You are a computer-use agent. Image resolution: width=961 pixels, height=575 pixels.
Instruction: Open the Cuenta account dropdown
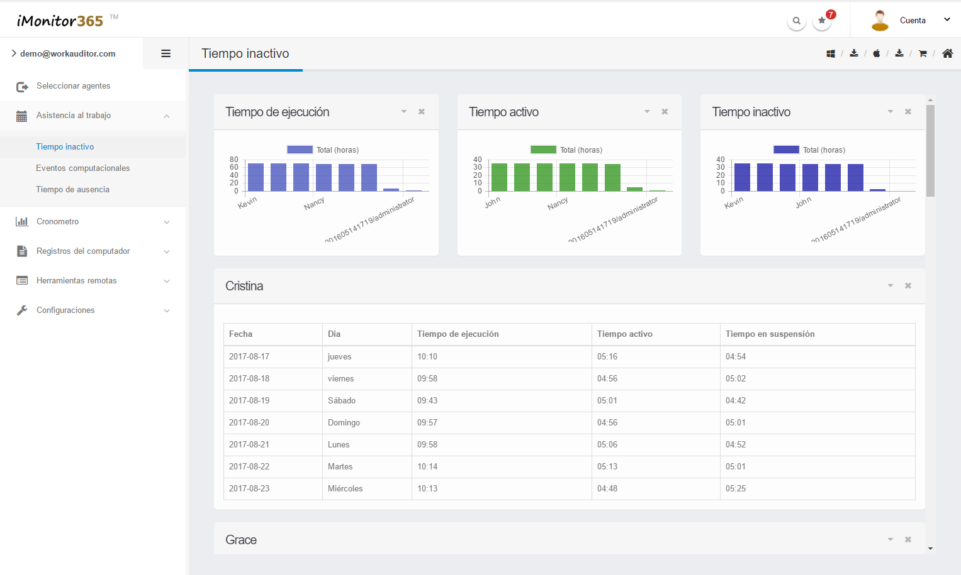pyautogui.click(x=912, y=21)
